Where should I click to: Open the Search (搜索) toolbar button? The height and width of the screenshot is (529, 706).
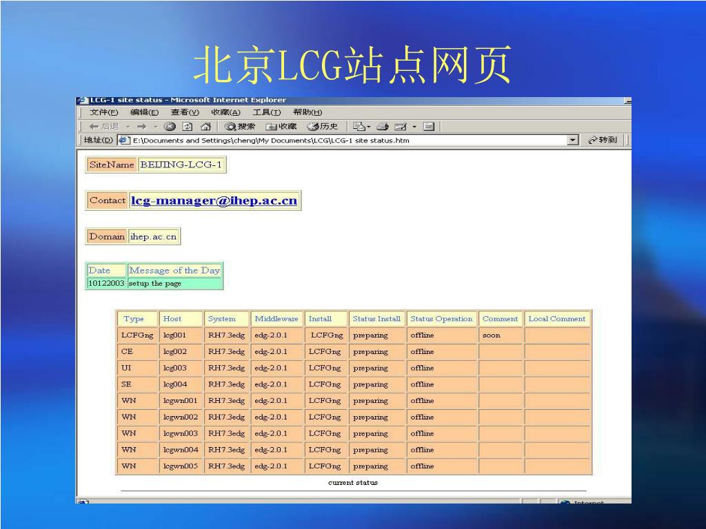[239, 127]
